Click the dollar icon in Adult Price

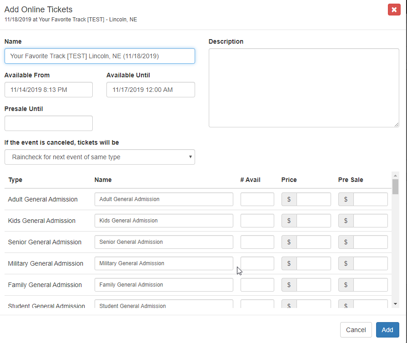(289, 199)
